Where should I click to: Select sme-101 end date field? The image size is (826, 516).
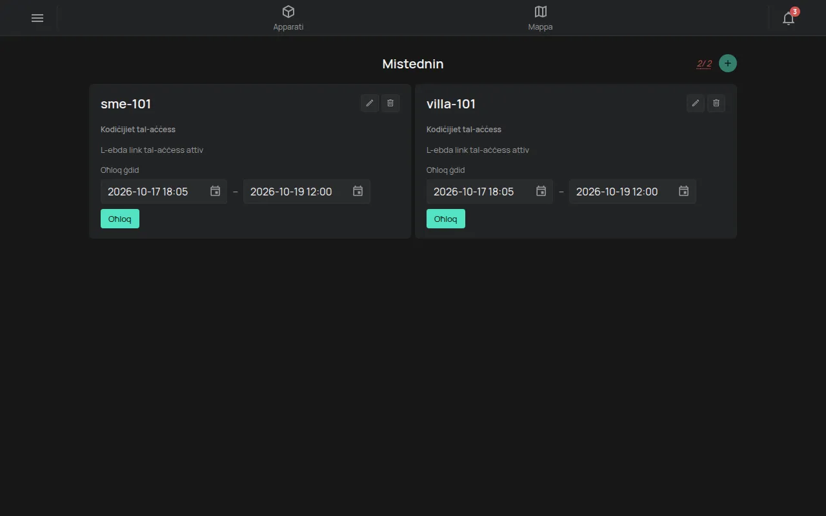(x=307, y=192)
